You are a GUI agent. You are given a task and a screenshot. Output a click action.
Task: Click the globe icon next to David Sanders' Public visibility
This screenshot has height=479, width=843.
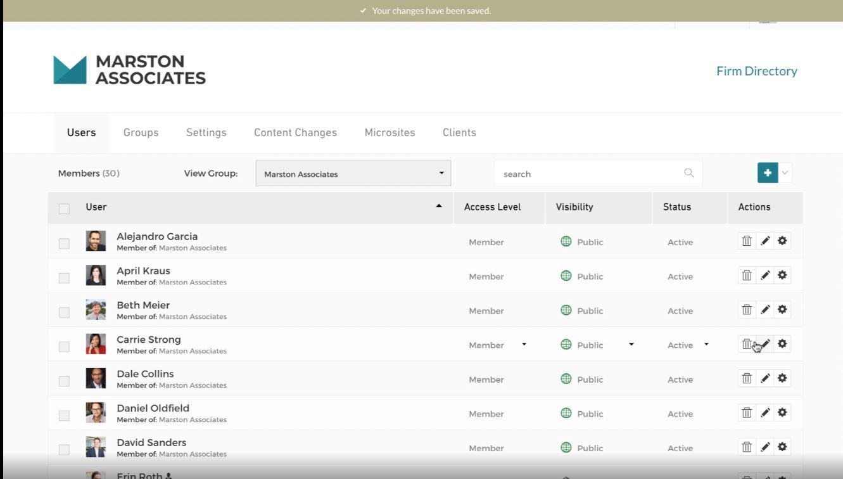564,448
